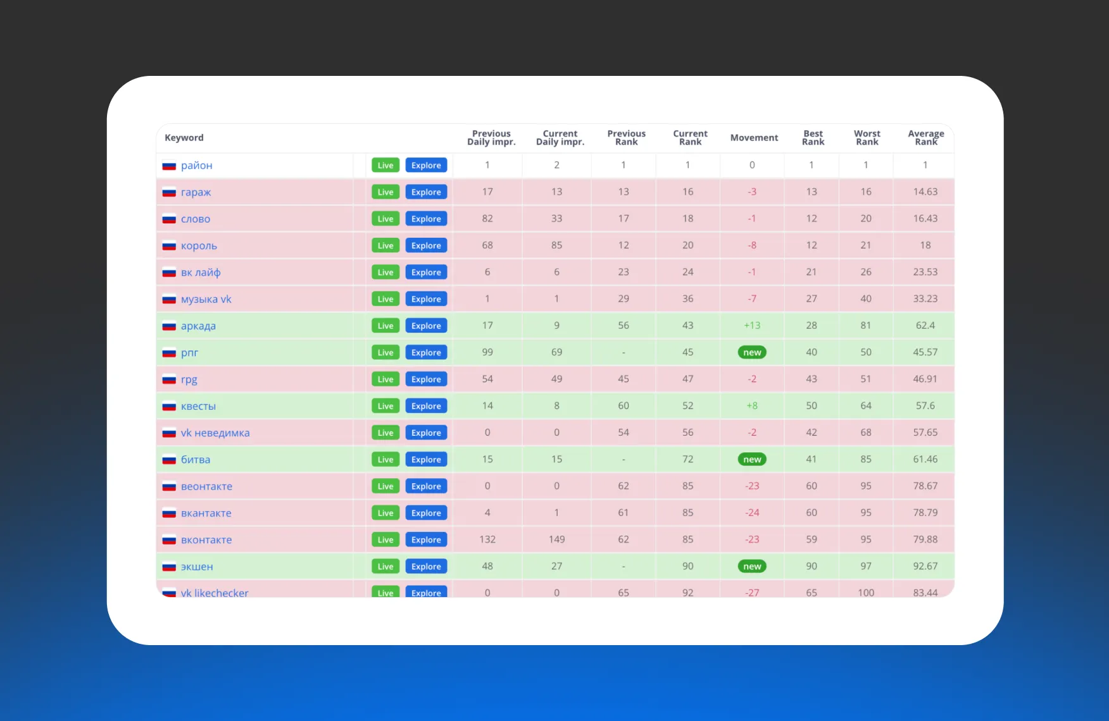Open the битва keyword link
Viewport: 1109px width, 721px height.
pos(195,460)
